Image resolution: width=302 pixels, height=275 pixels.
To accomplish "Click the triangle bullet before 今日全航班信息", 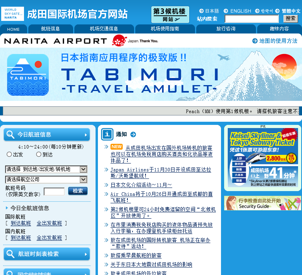I will click(x=7, y=208).
